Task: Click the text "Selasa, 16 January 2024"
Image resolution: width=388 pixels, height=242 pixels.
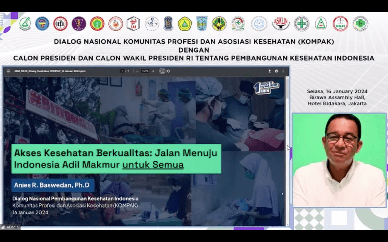Action: (x=337, y=91)
